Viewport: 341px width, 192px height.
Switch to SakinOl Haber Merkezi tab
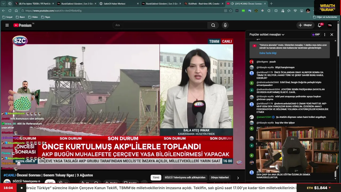click(x=119, y=3)
